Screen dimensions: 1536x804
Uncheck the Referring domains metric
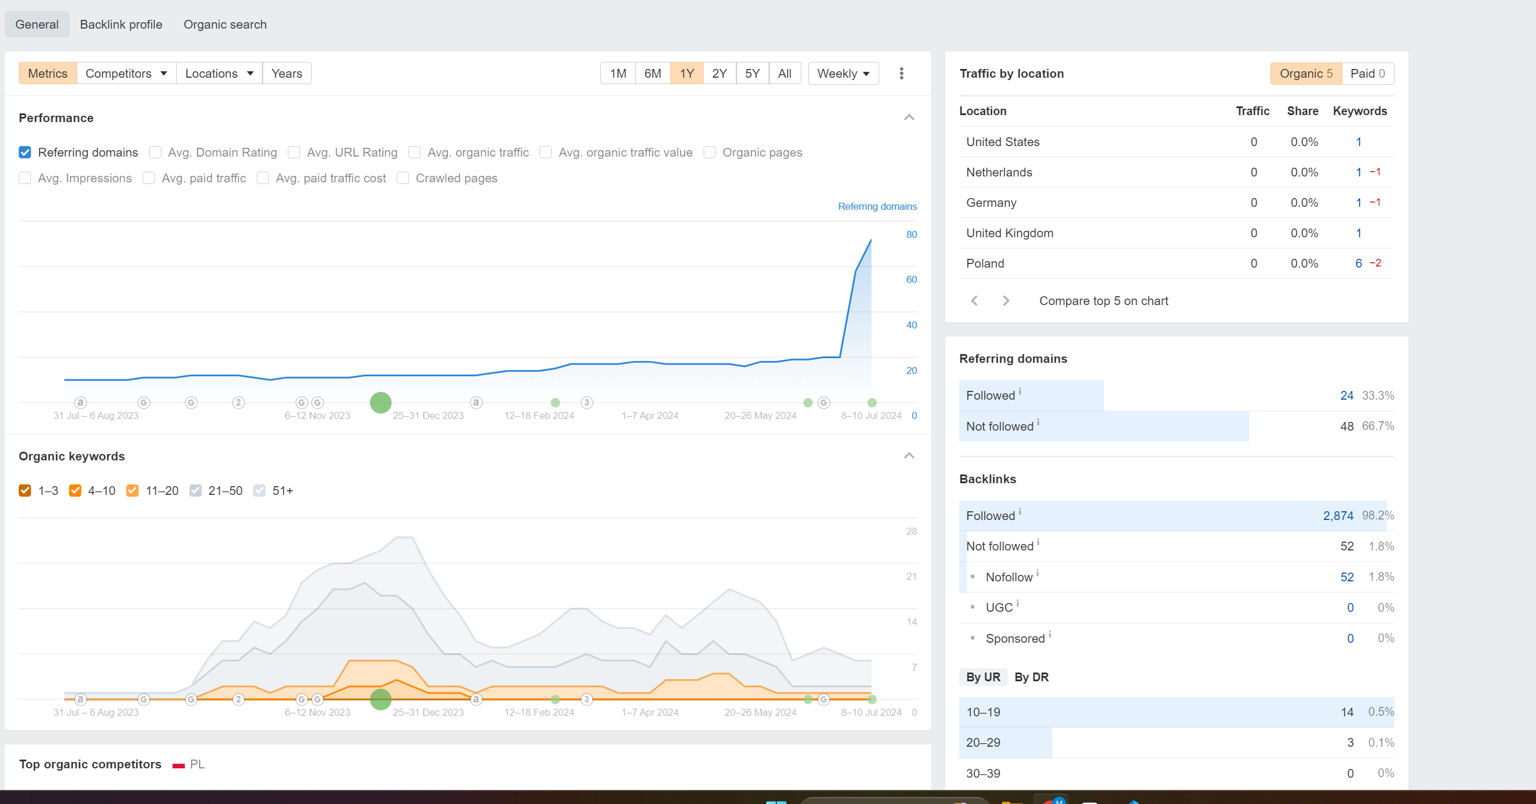25,153
